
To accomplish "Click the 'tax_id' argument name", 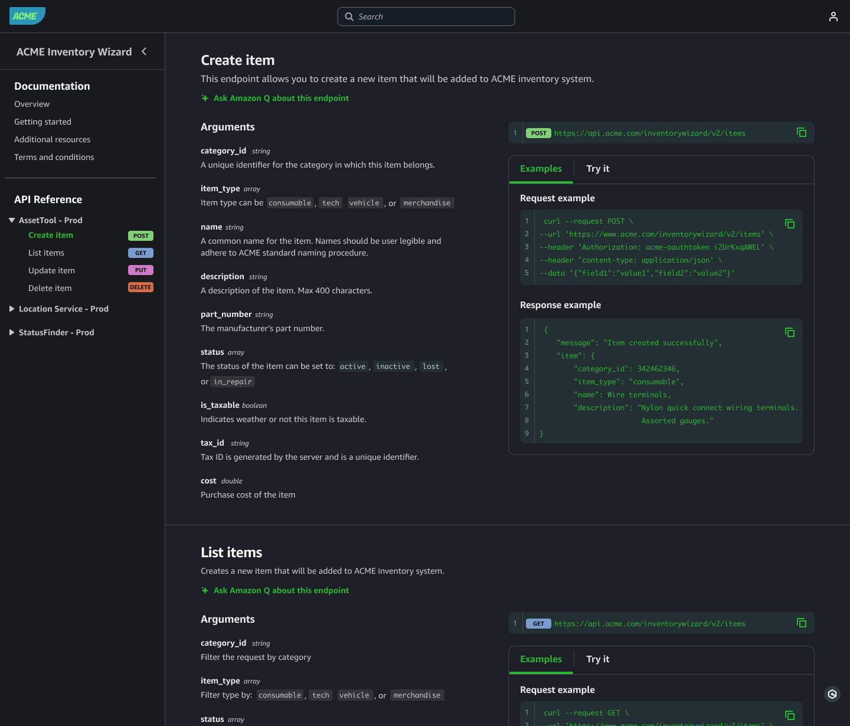I will click(x=212, y=443).
